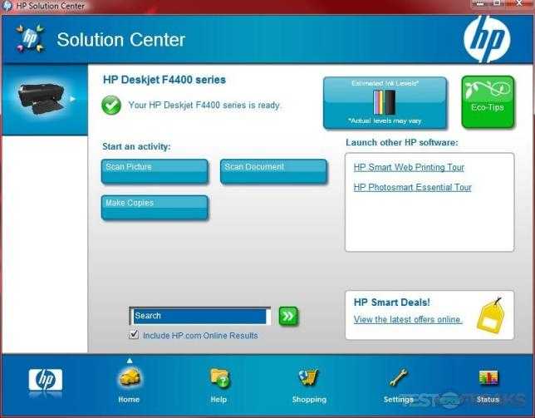Toggle Include HP.com Online Results checkbox
The image size is (535, 418).
click(134, 334)
